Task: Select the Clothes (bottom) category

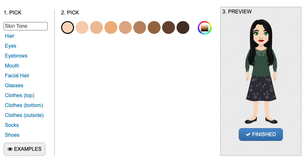Action: point(24,105)
